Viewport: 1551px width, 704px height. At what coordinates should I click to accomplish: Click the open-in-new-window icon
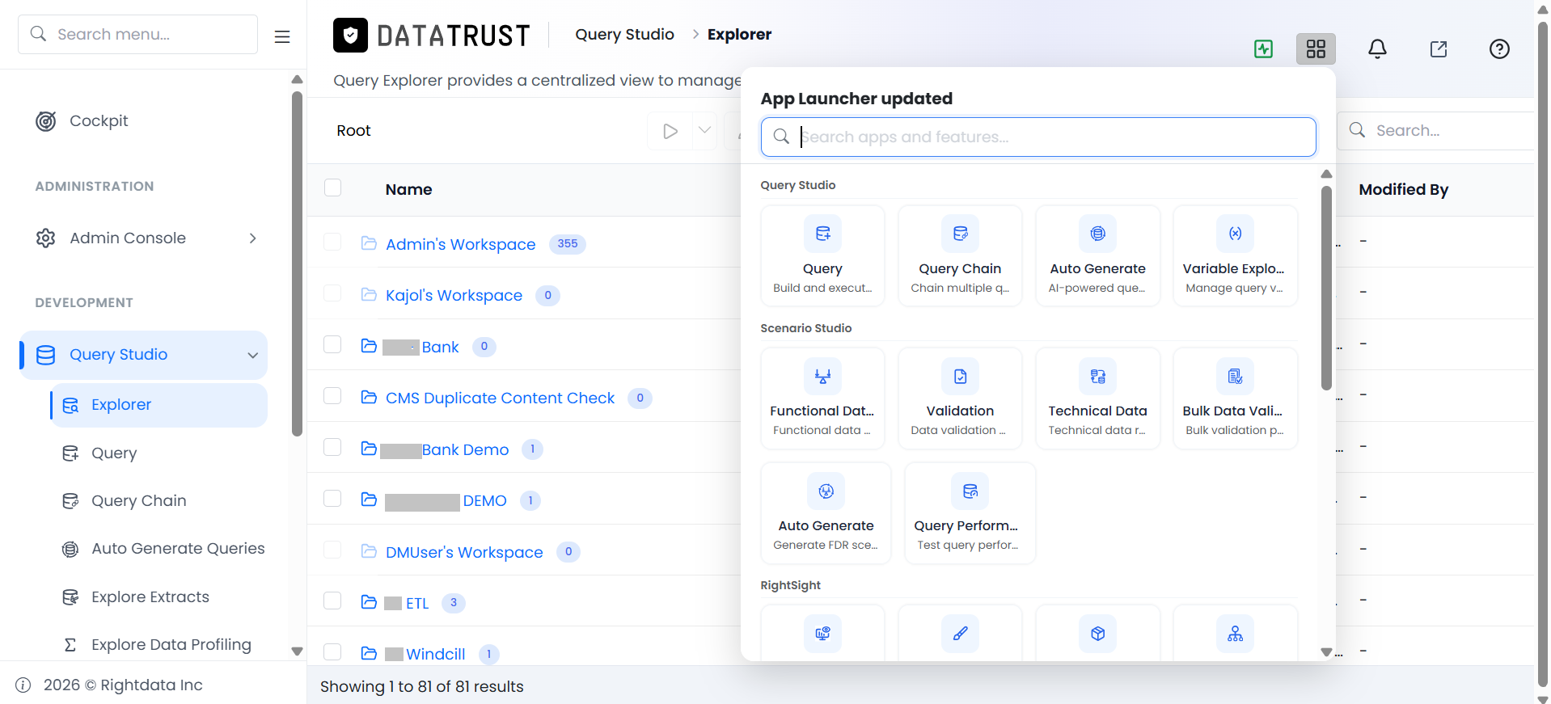(1439, 49)
